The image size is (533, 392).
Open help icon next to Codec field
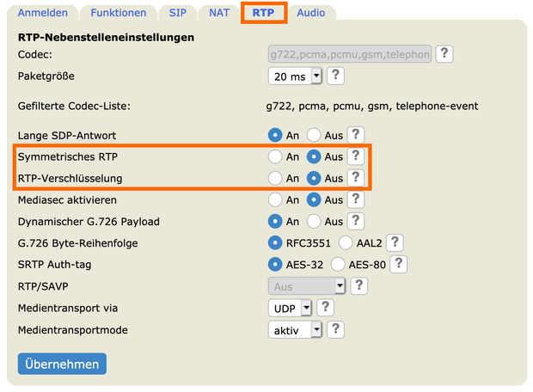click(444, 54)
